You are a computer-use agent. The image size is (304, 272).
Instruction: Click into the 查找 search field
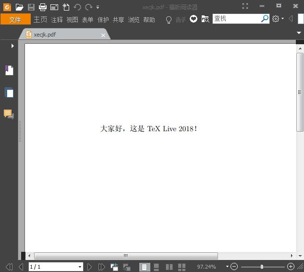tap(237, 19)
